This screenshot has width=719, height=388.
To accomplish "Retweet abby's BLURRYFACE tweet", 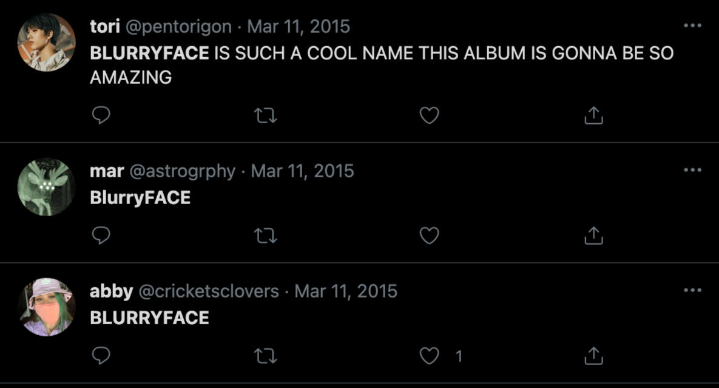I will [x=265, y=356].
